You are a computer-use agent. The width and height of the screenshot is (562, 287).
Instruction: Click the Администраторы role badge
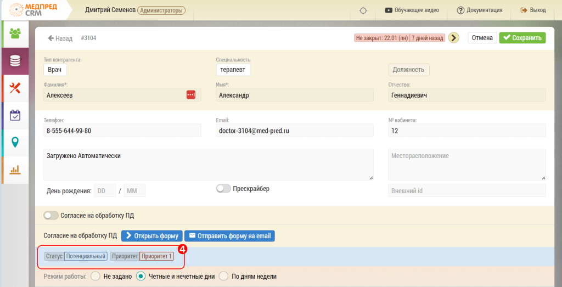point(161,10)
